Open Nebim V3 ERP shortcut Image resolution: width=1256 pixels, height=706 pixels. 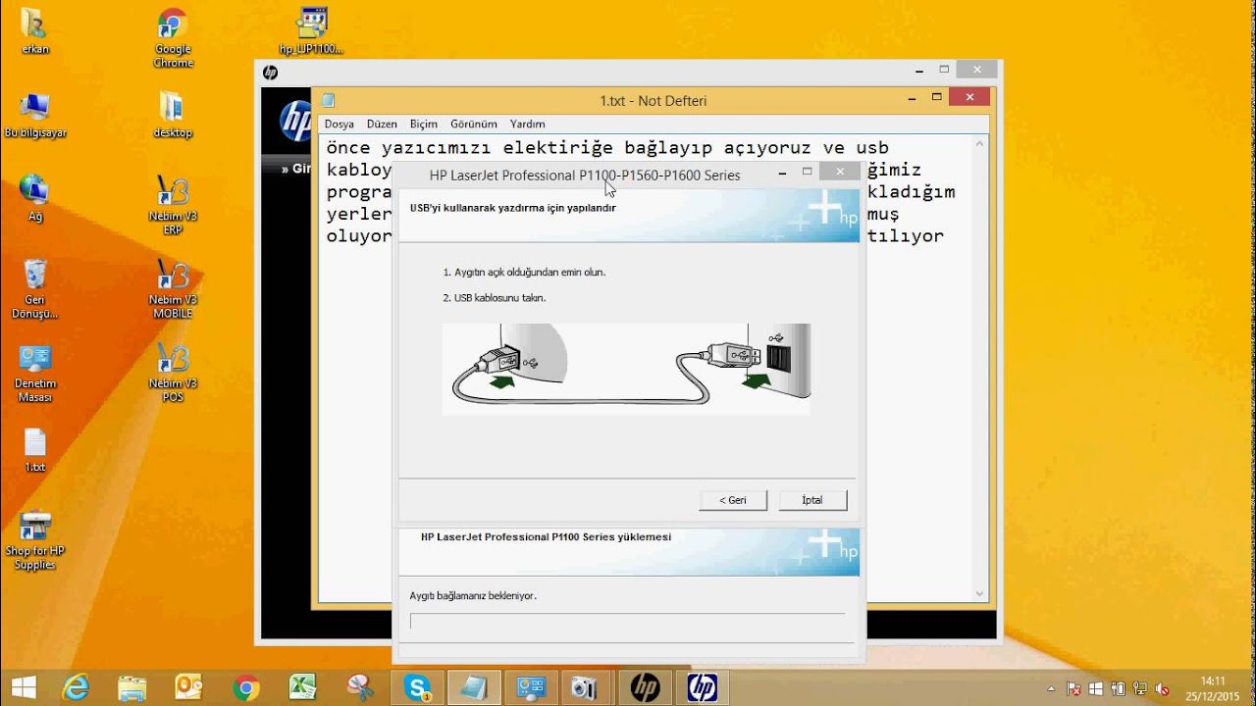pos(173,206)
